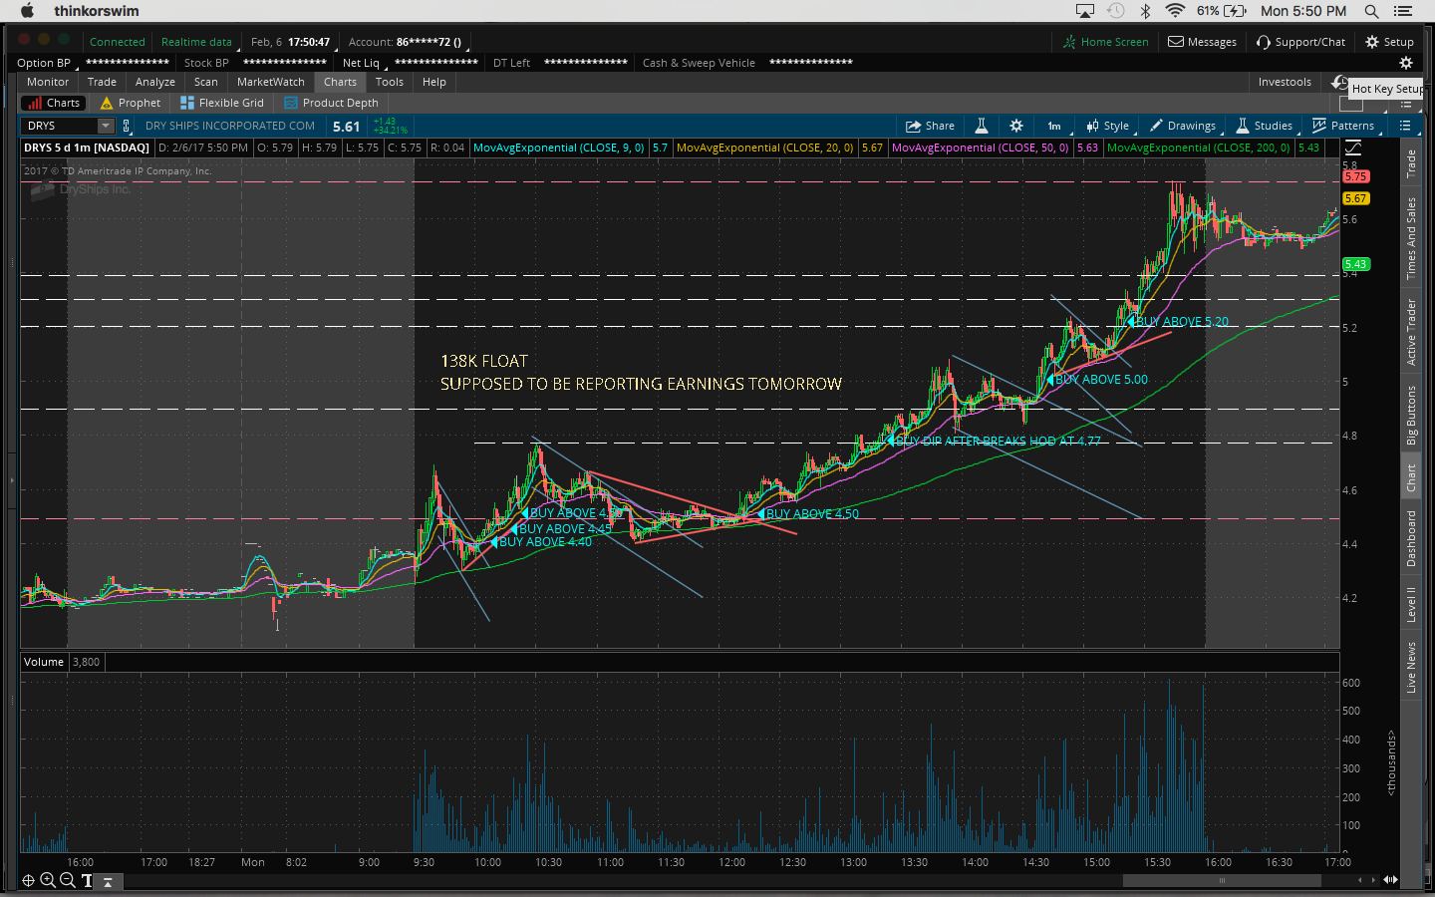
Task: Click the zoom out magnifier icon
Action: (67, 880)
